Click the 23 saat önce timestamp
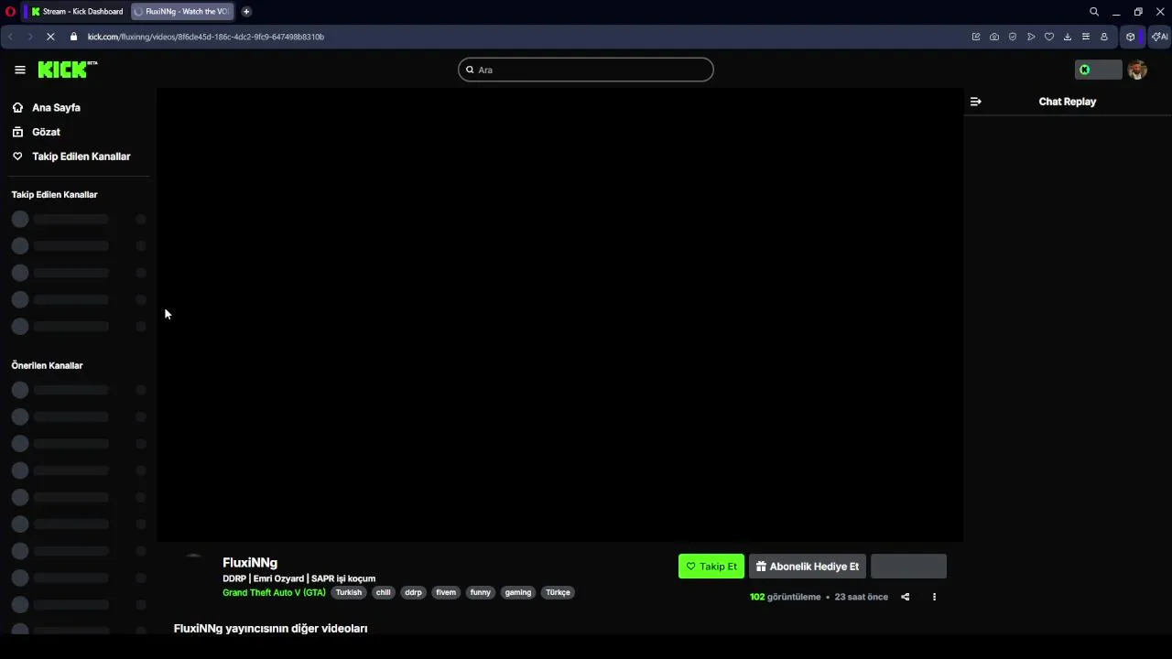The image size is (1172, 659). 862,597
